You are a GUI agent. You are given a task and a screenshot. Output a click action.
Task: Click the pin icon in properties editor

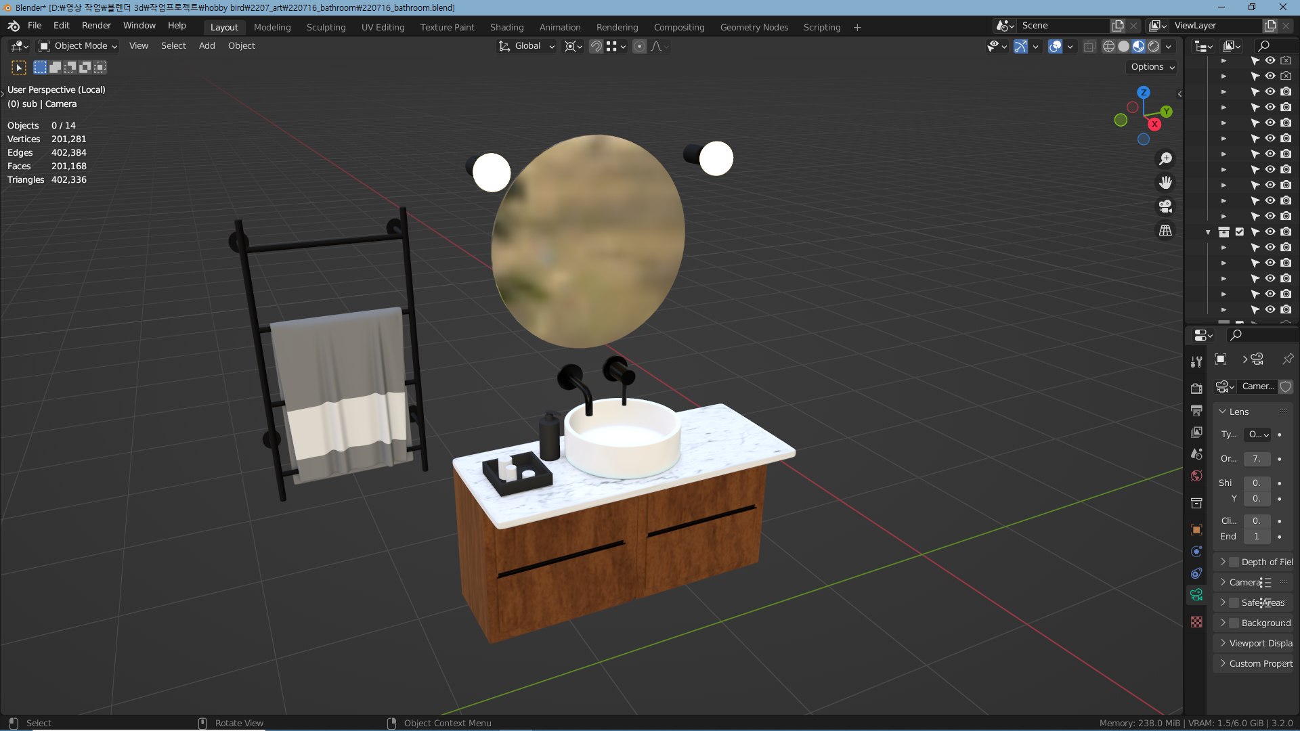click(x=1288, y=359)
